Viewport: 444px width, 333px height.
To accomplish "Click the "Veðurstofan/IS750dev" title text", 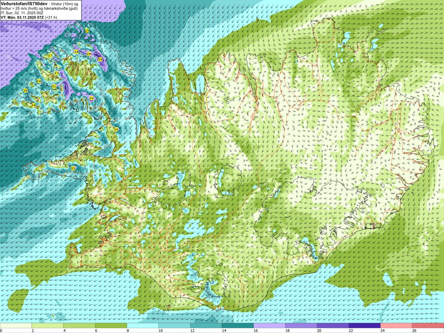I will 24,3.
